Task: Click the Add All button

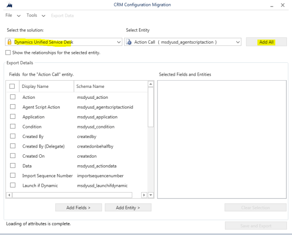Action: tap(266, 42)
